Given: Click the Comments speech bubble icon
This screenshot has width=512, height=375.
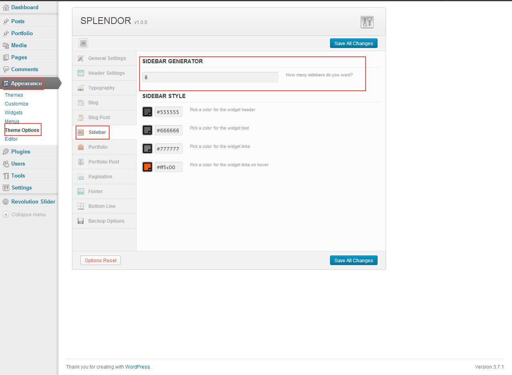Looking at the screenshot, I should tap(6, 70).
